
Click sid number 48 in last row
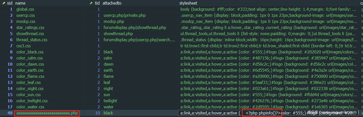10,113
